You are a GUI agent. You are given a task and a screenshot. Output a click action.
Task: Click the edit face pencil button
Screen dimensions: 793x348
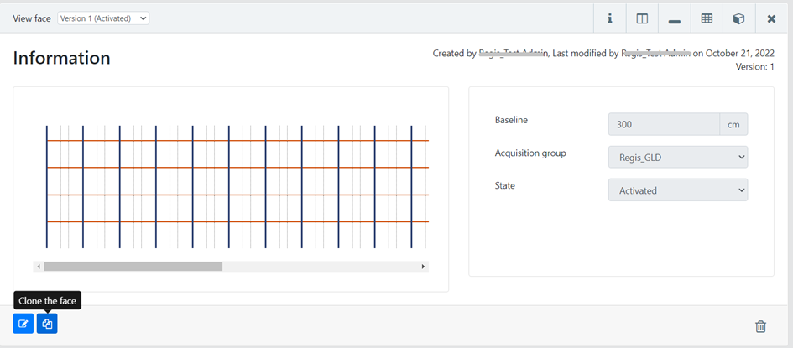[23, 323]
